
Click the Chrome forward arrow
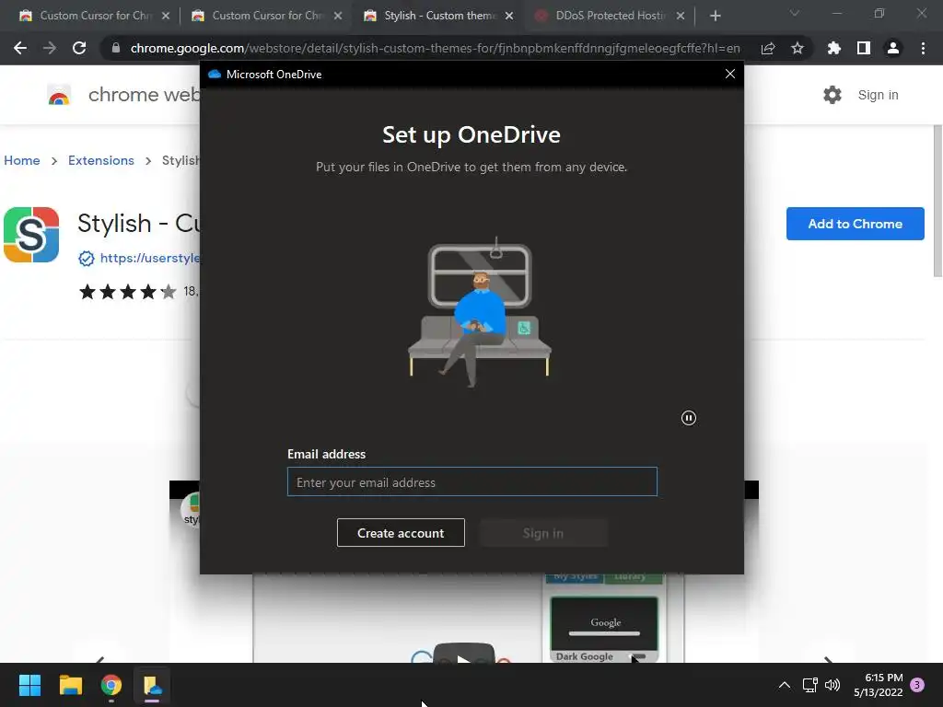50,48
